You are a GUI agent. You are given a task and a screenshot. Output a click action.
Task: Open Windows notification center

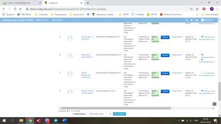[215, 121]
